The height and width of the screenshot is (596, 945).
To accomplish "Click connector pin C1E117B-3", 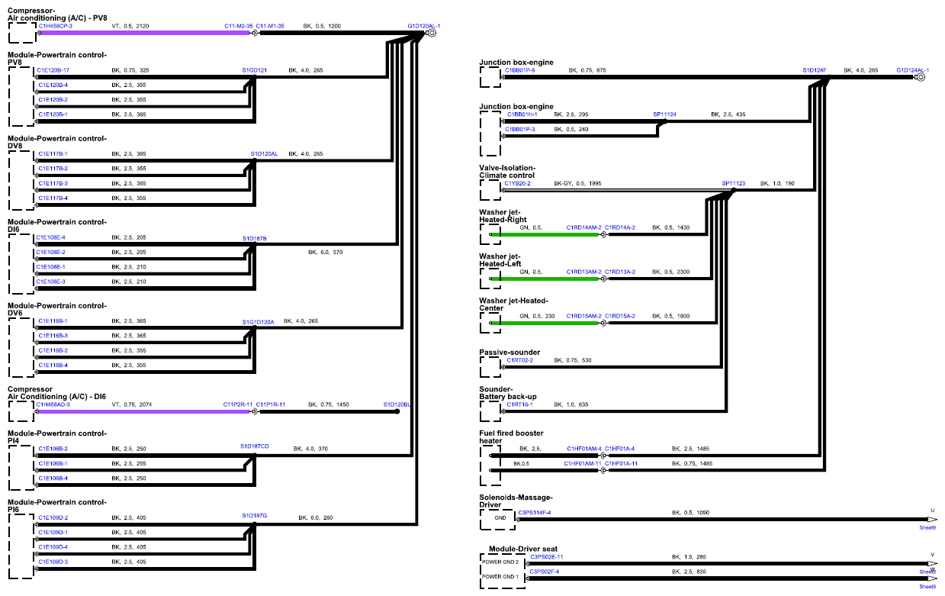I will (x=54, y=183).
